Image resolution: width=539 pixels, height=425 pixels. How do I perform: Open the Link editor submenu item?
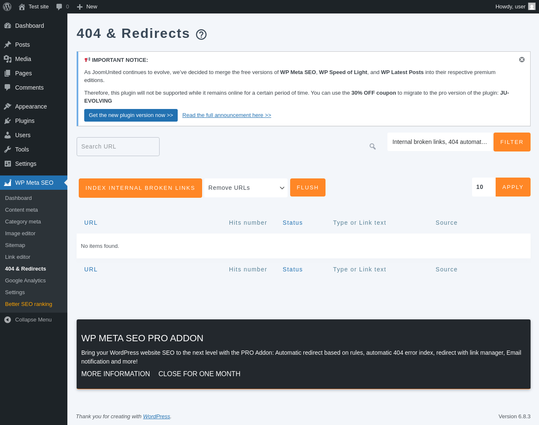point(18,257)
